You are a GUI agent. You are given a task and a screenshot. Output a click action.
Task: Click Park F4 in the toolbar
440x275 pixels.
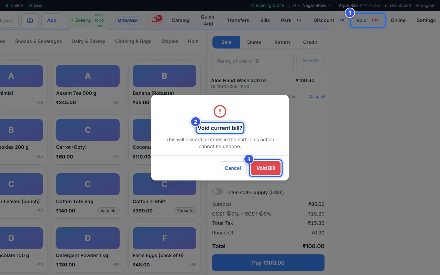pos(291,20)
